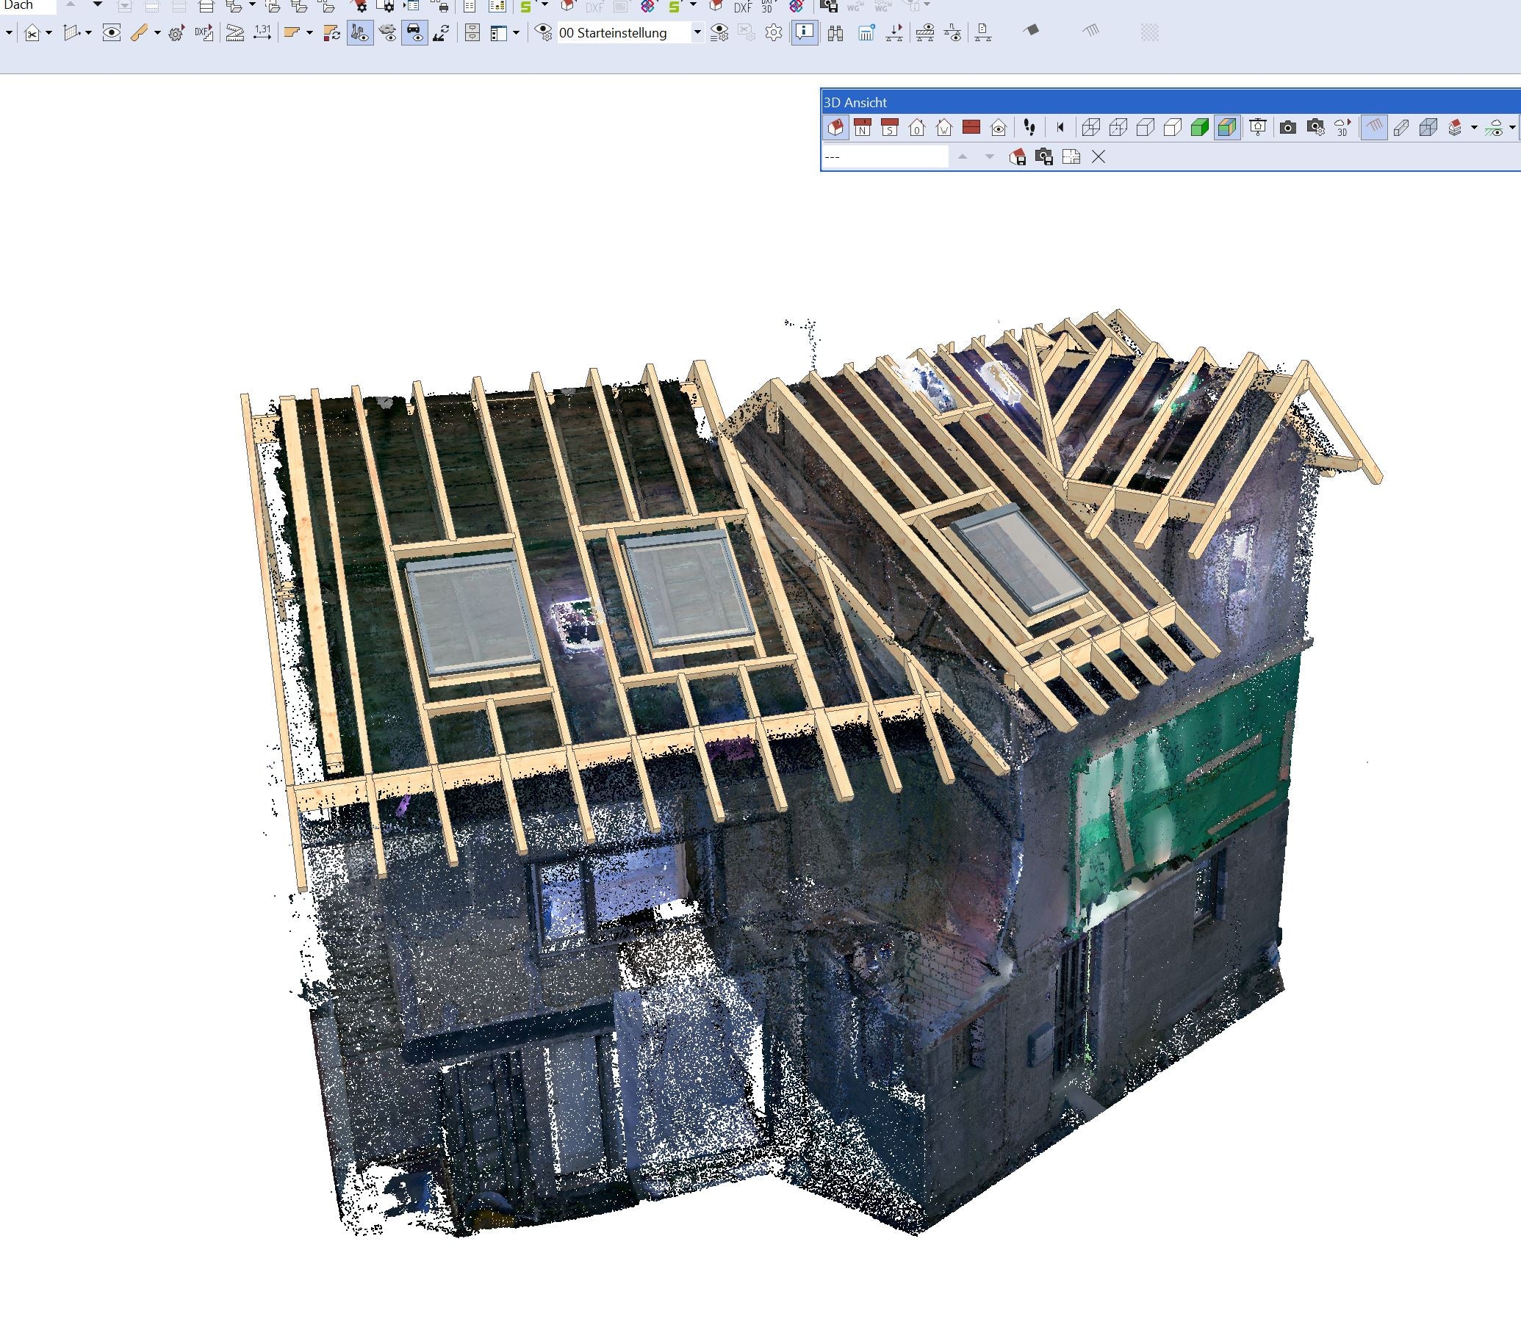Screen dimensions: 1521x1330
Task: Expand the scissors house tool dropdown arrow
Action: coord(49,32)
